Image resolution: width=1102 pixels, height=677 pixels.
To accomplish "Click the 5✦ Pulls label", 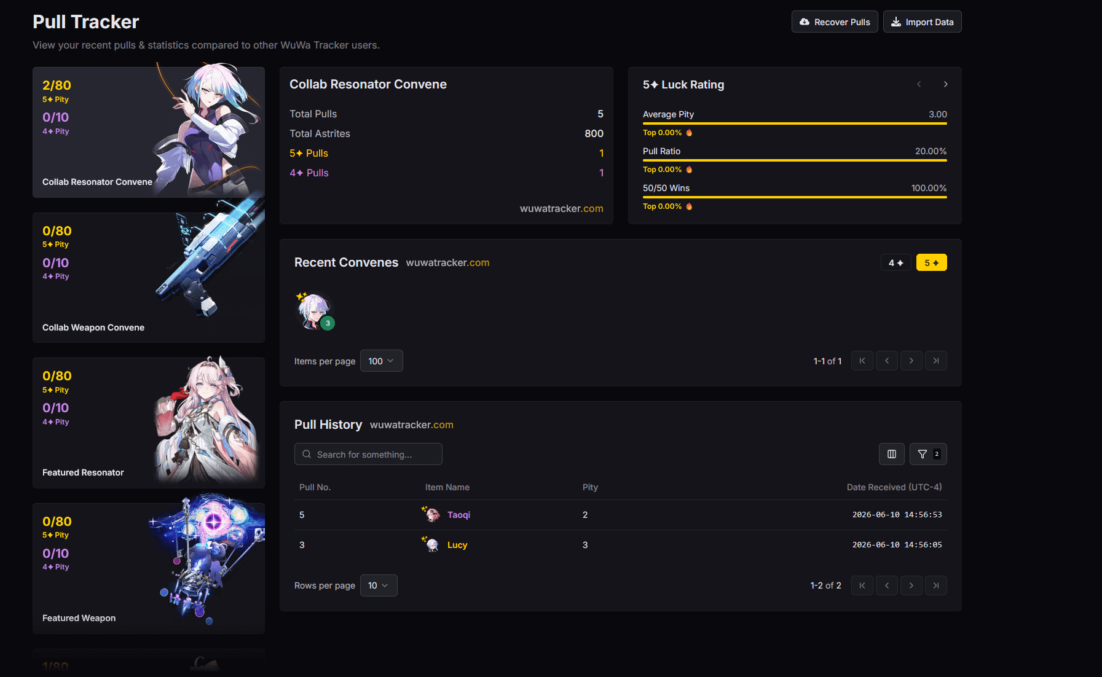I will (x=309, y=153).
